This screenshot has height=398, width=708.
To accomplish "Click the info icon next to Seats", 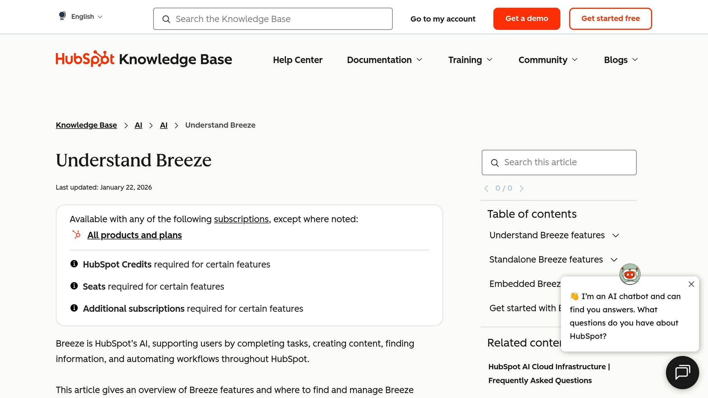I will [74, 286].
